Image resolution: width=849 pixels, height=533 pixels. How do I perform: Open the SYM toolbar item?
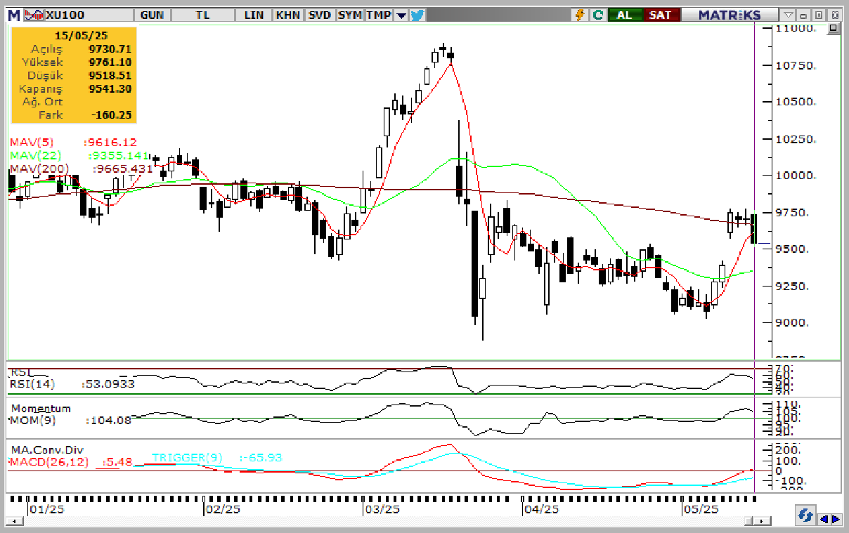click(349, 15)
